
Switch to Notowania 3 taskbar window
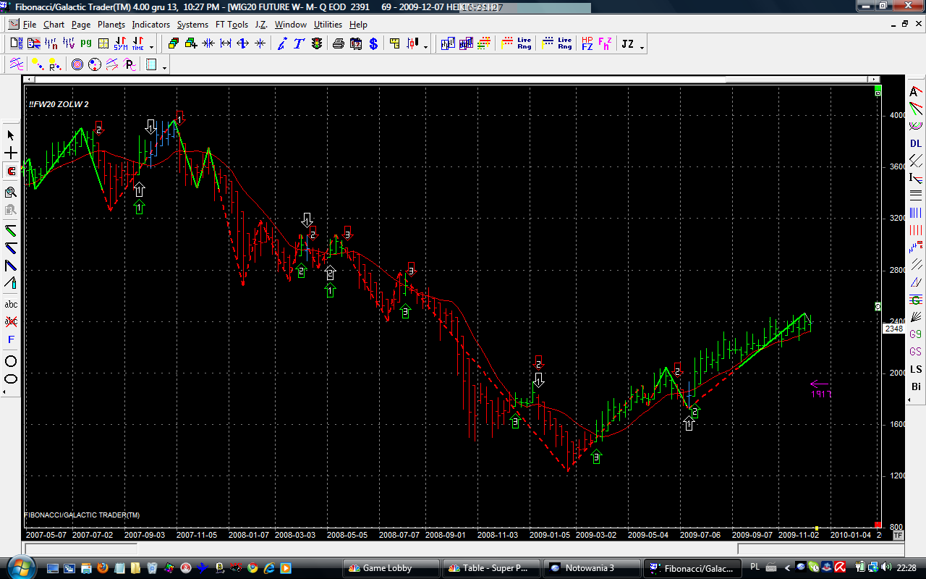(x=591, y=568)
